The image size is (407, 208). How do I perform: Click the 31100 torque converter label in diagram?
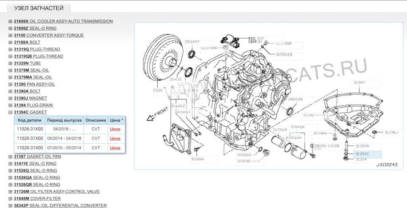(x=158, y=90)
